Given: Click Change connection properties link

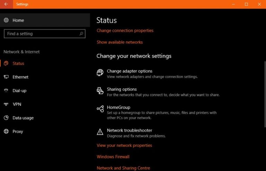Looking at the screenshot, I should click(x=125, y=31).
